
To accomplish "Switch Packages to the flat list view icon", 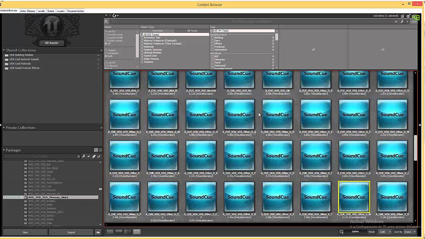I will [100, 150].
